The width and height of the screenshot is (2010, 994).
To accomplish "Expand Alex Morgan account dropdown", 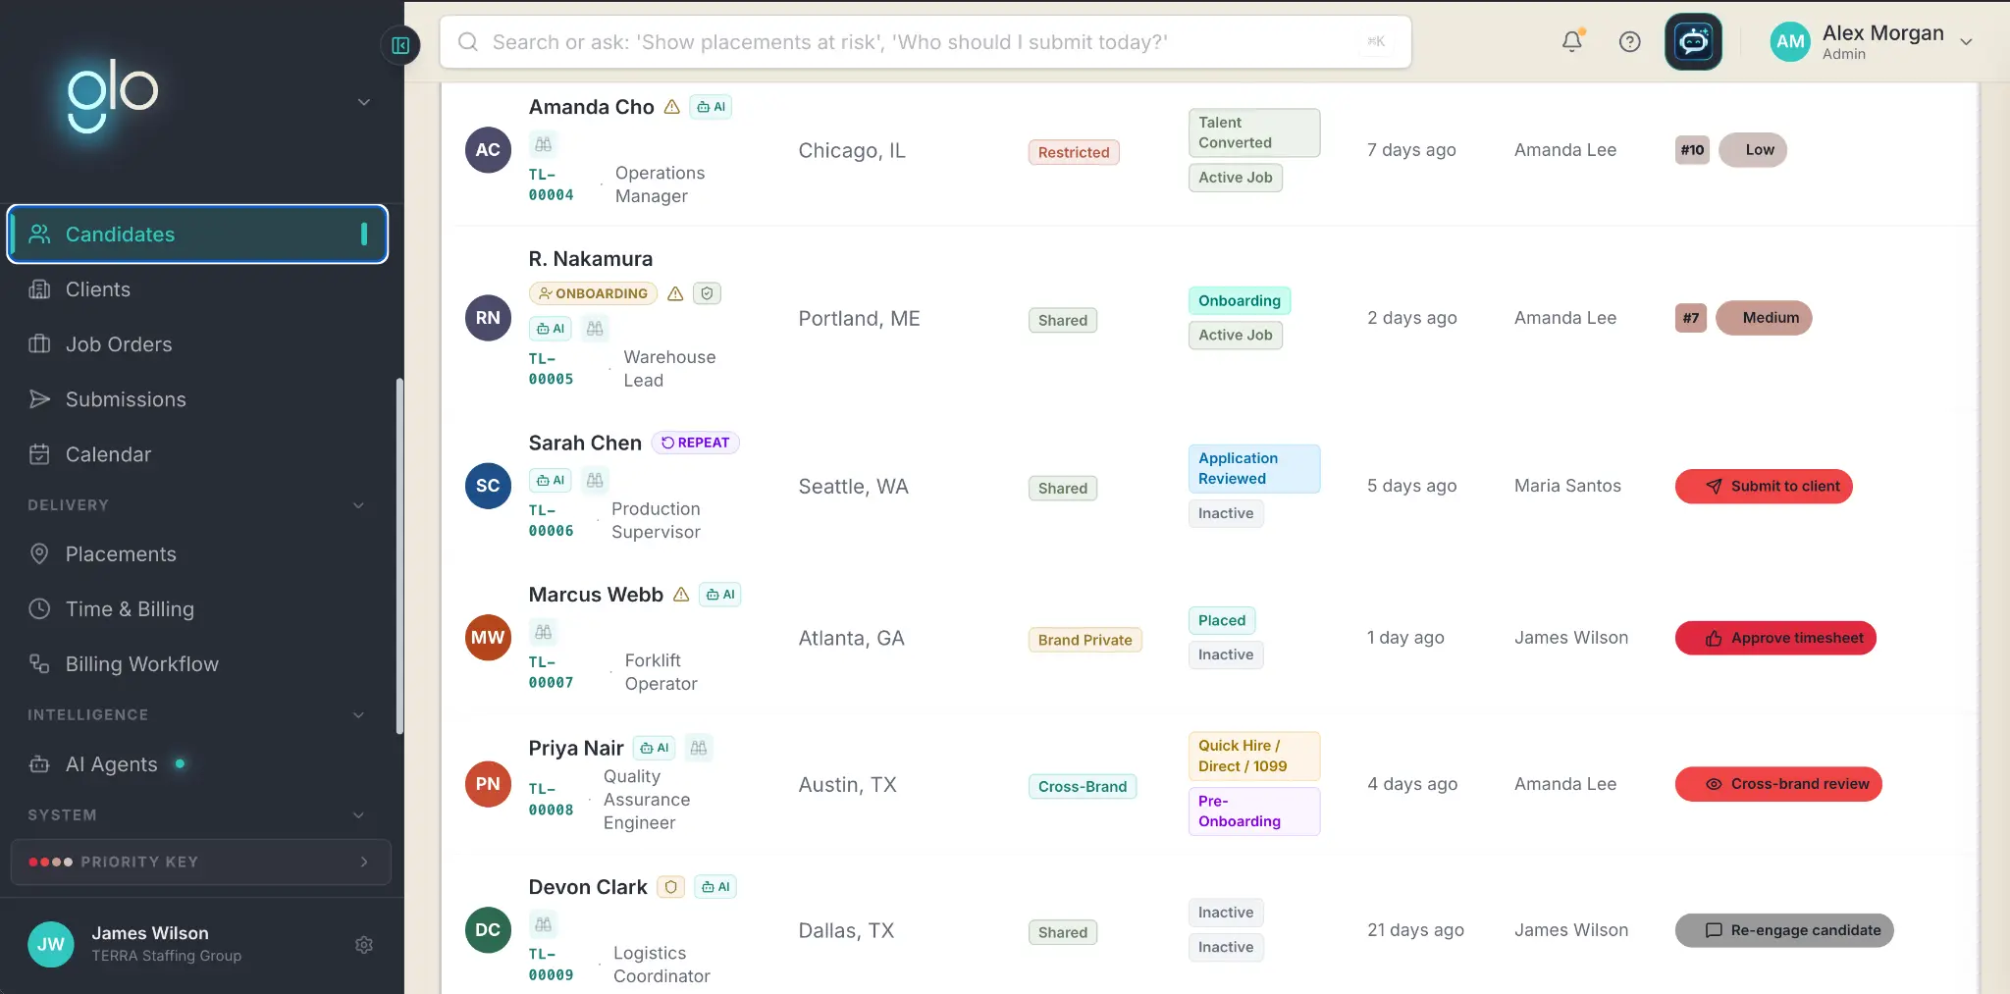I will [x=1966, y=41].
